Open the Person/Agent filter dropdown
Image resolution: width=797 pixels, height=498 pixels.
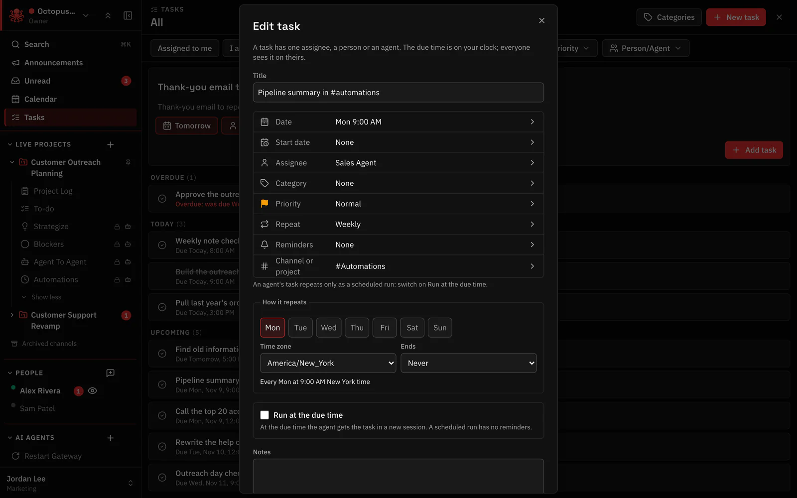tap(646, 48)
